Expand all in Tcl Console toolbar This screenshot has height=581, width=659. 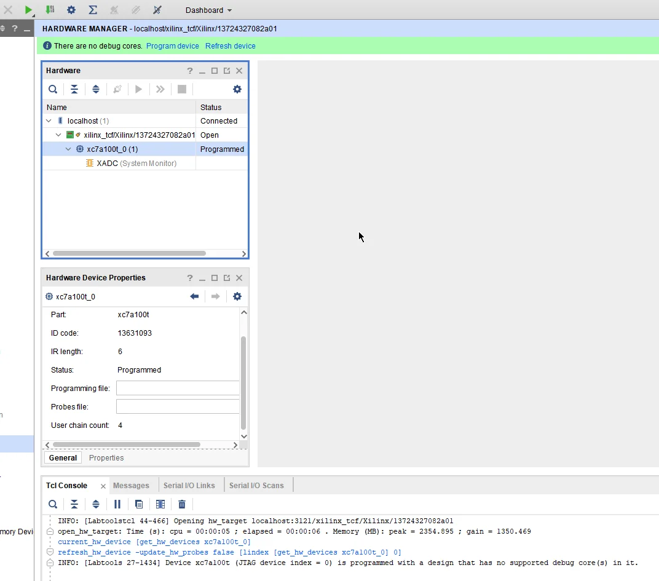coord(96,504)
